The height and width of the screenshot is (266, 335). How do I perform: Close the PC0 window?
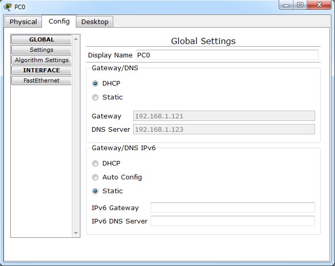(319, 5)
